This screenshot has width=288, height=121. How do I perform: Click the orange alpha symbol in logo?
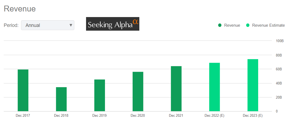[135, 22]
